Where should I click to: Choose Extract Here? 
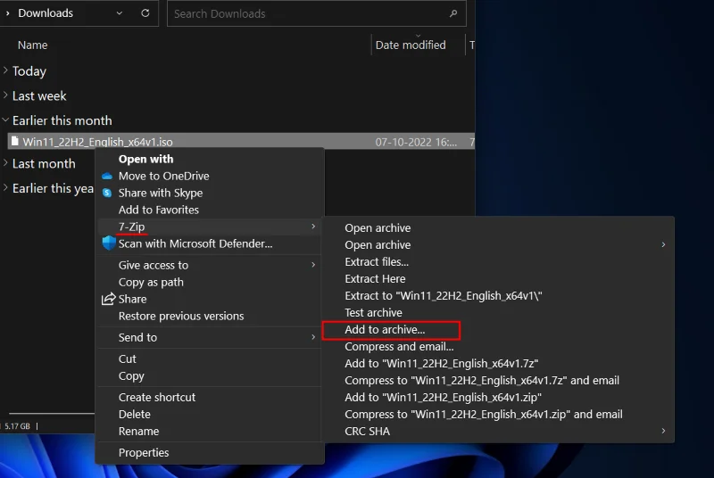click(375, 279)
